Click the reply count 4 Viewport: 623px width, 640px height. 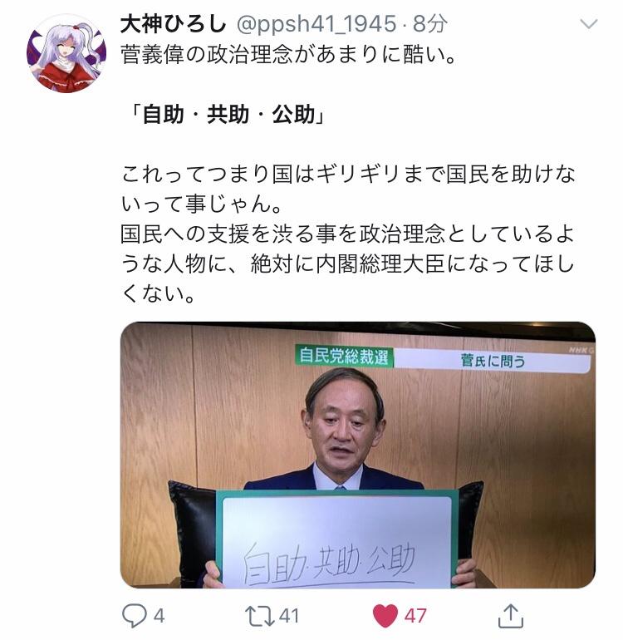coord(159,616)
